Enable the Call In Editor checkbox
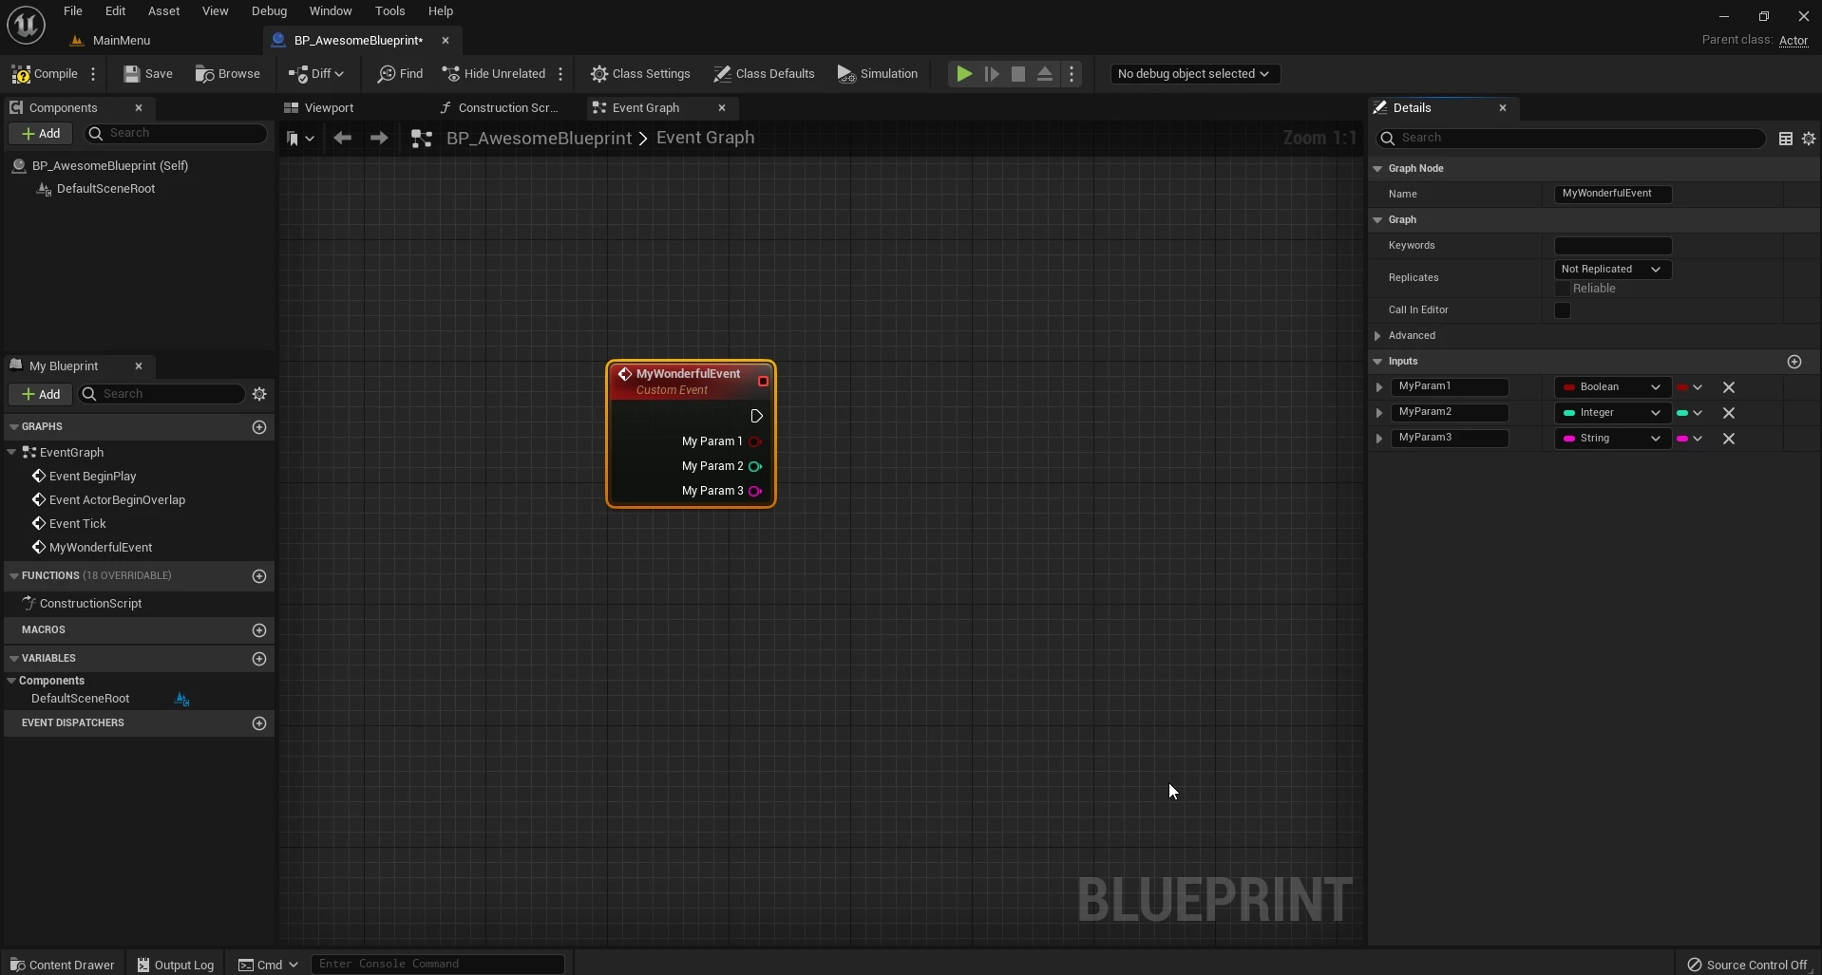This screenshot has width=1822, height=975. point(1562,310)
